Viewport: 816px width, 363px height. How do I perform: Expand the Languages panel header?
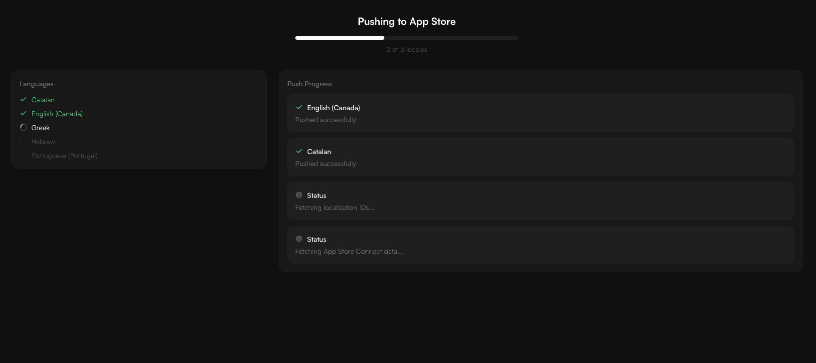[36, 84]
